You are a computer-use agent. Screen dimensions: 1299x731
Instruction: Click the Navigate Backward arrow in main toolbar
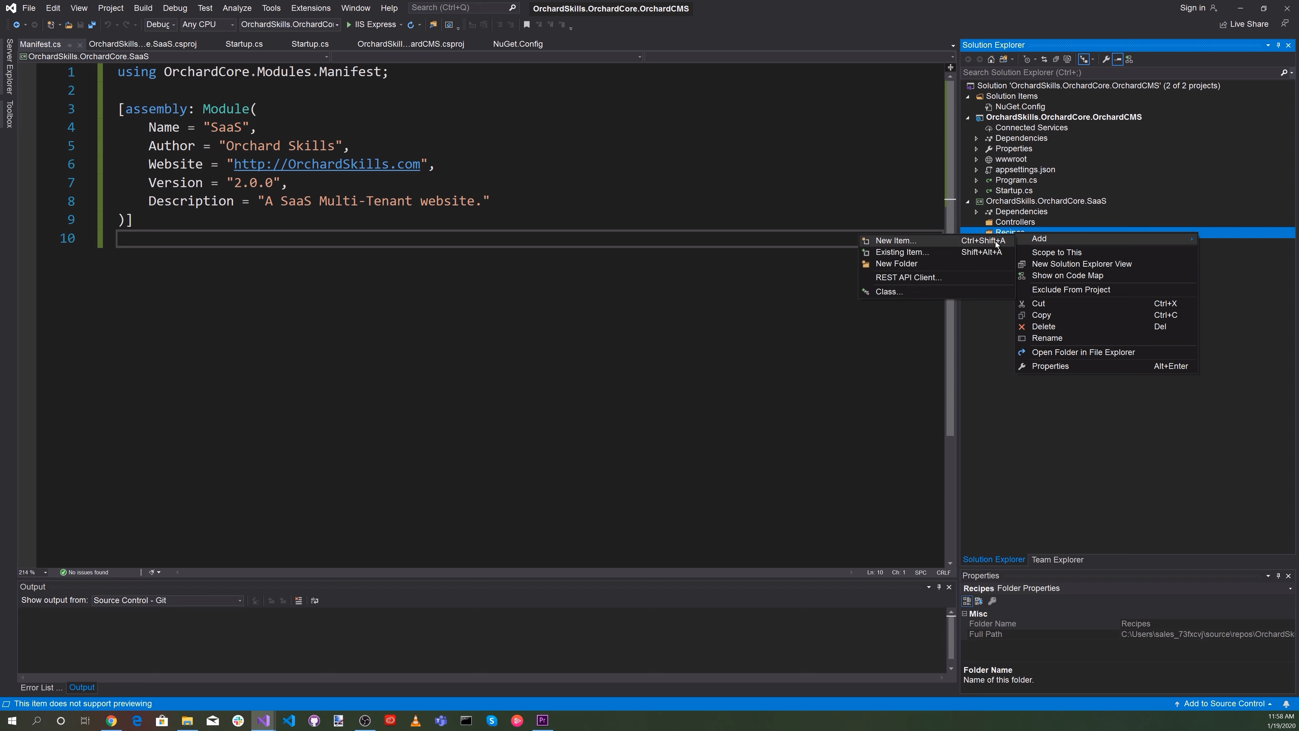[x=16, y=25]
